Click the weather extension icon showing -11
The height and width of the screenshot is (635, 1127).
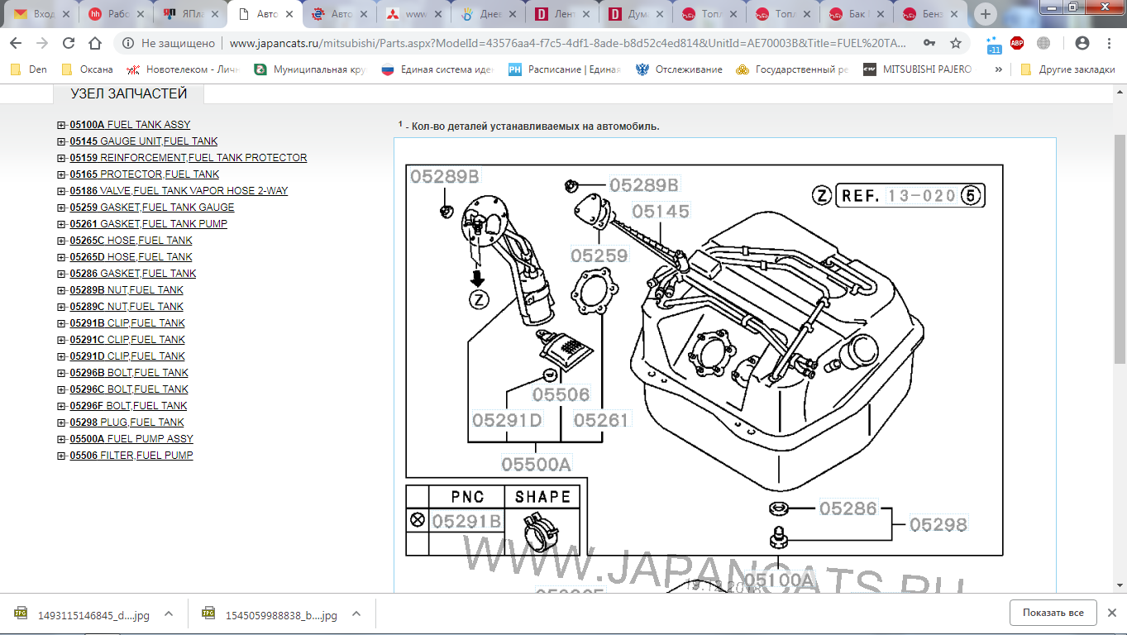[x=993, y=45]
